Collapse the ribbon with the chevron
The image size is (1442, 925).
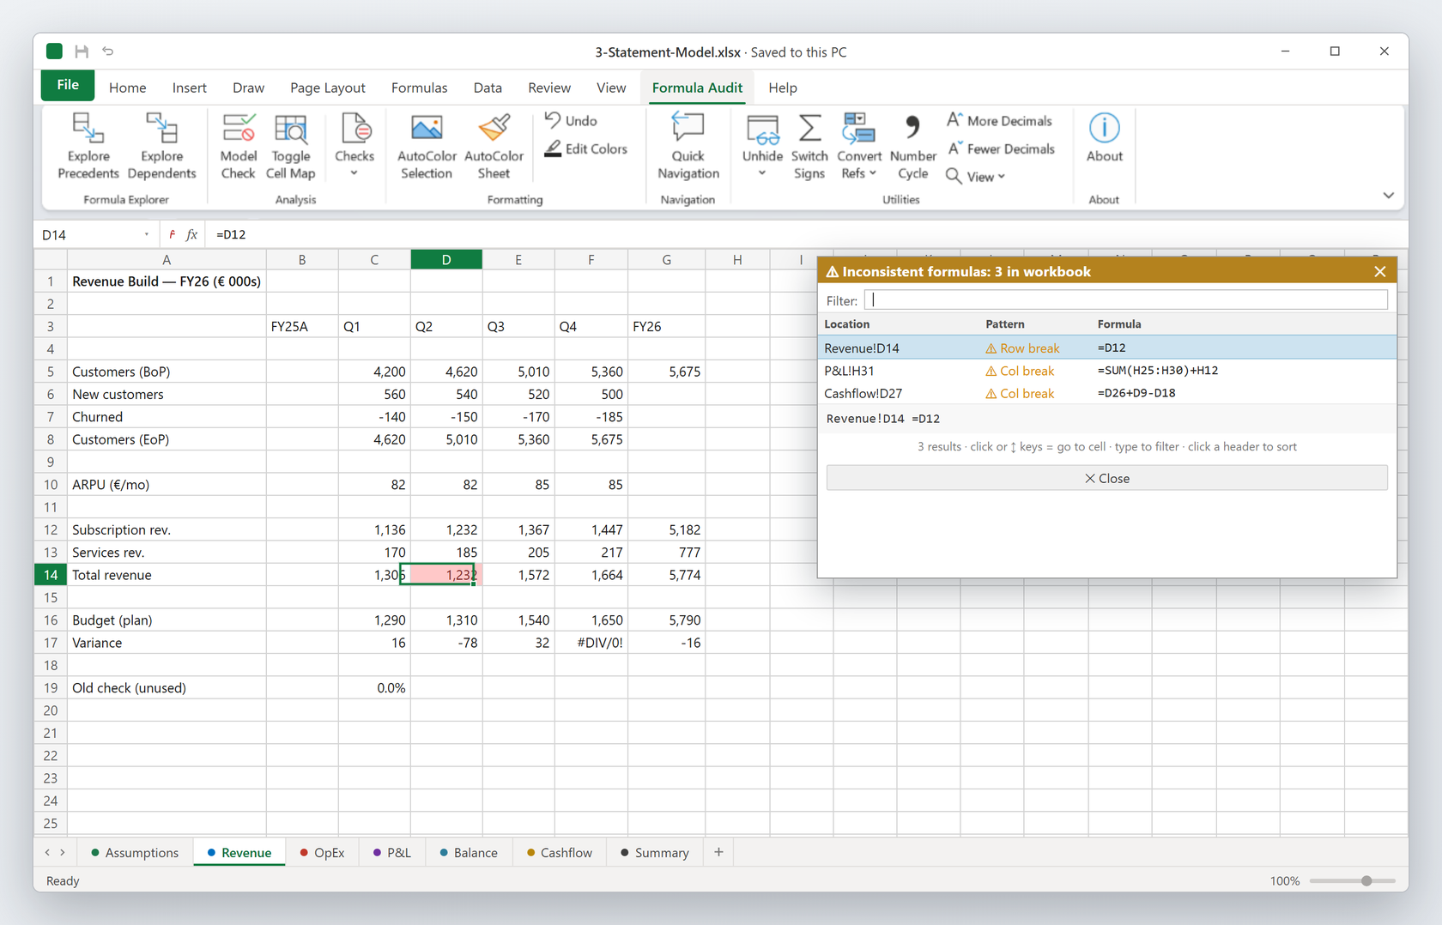[1388, 196]
